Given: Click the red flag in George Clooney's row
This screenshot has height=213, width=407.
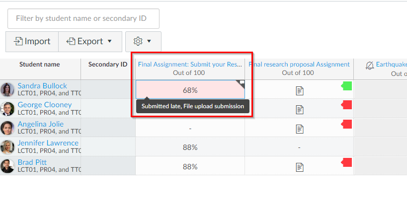Looking at the screenshot, I should tap(347, 105).
